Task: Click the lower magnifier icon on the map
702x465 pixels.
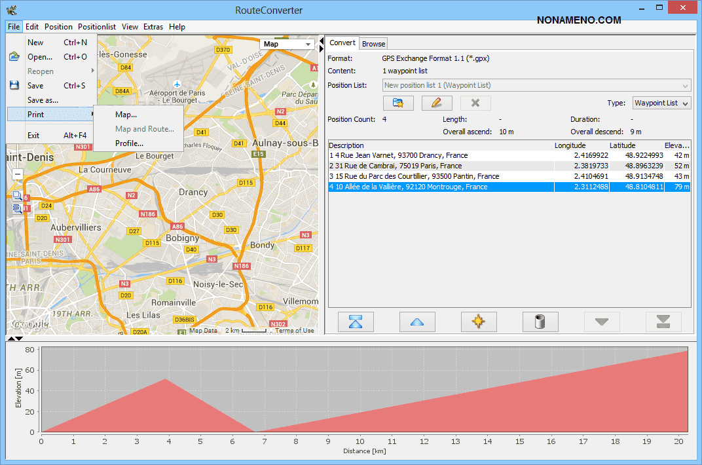Action: pos(18,209)
